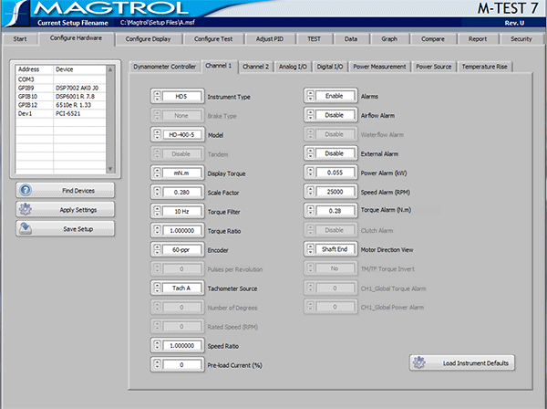This screenshot has width=547, height=409.
Task: Open the TEST tab
Action: click(314, 39)
